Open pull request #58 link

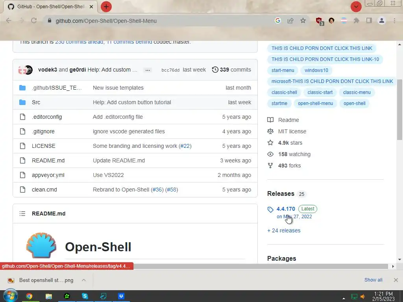click(x=172, y=190)
